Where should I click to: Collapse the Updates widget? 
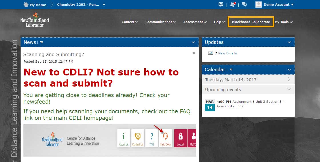click(289, 42)
